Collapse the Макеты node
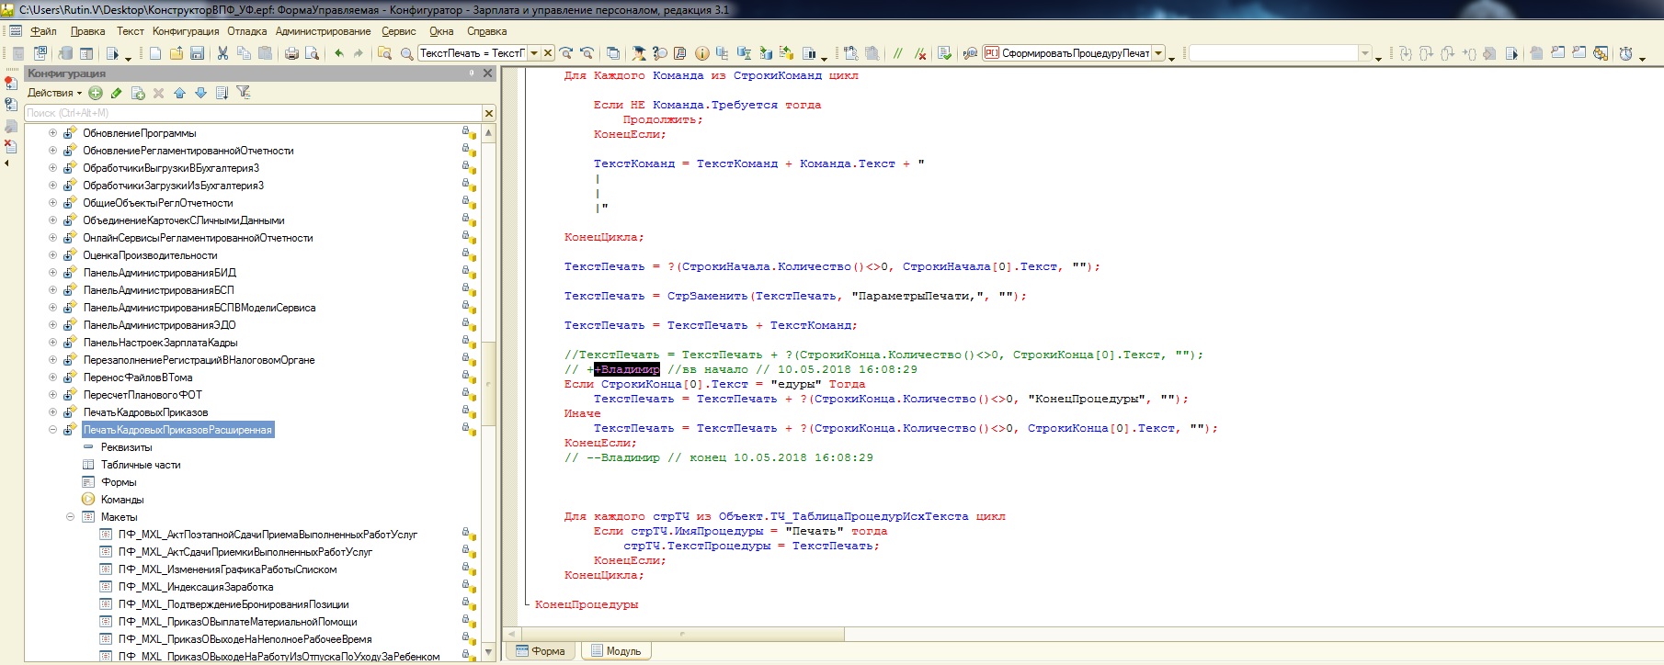Image resolution: width=1664 pixels, height=665 pixels. coord(70,517)
